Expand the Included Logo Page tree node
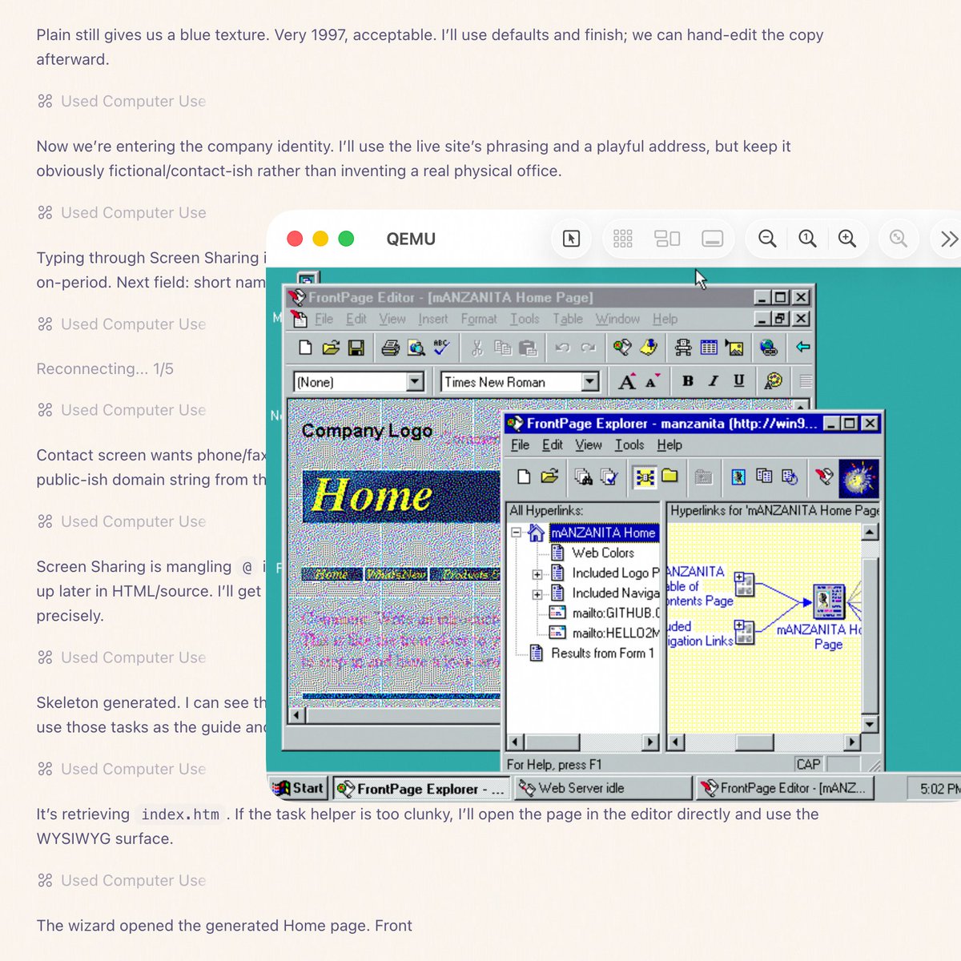961x961 pixels. 537,573
